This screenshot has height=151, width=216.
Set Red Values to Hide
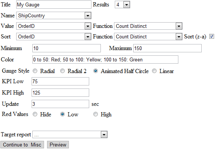(x=35, y=114)
